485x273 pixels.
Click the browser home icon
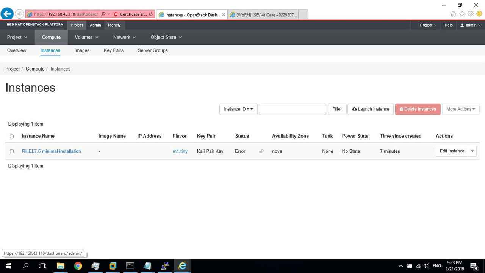coord(453,14)
